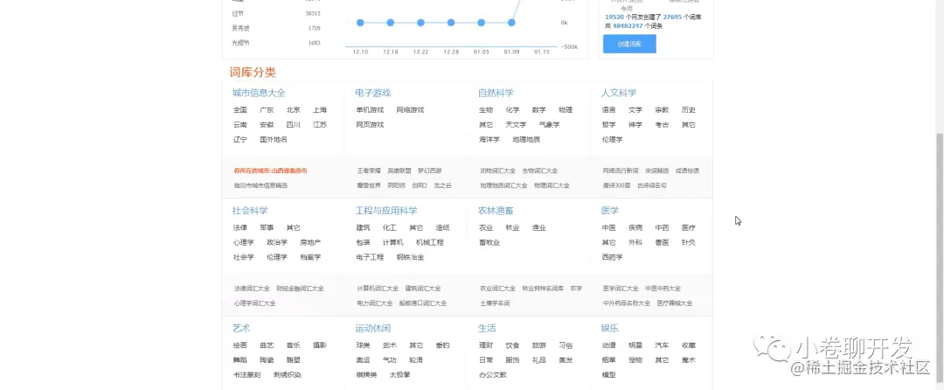Select 全国 under city information
This screenshot has width=944, height=390.
(x=239, y=110)
